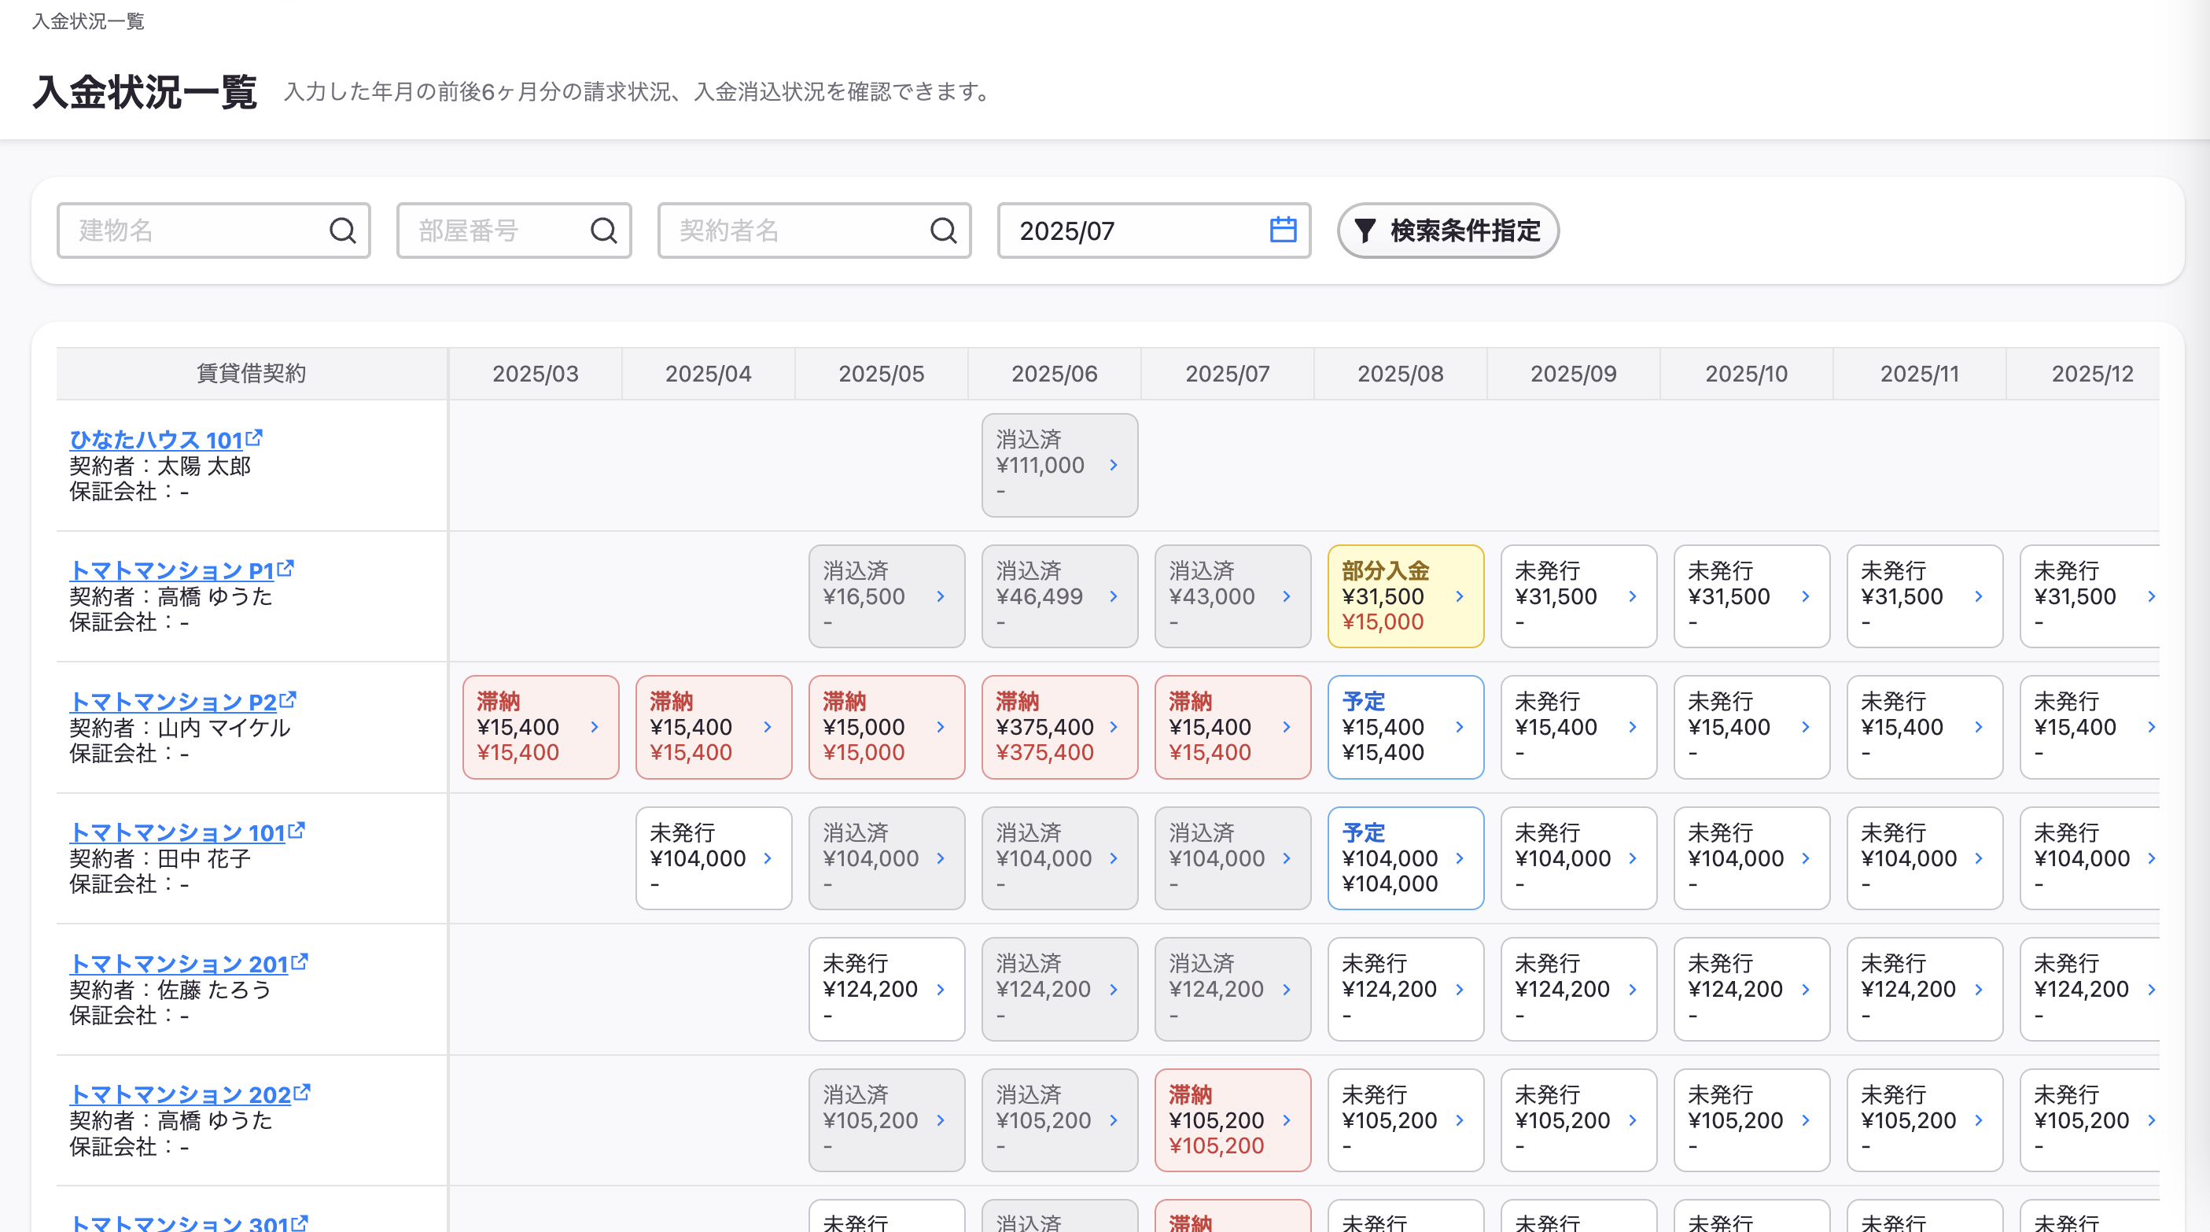Open external link icon beside トマトマンション 301
Screen dimensions: 2210x1232
tap(300, 1223)
